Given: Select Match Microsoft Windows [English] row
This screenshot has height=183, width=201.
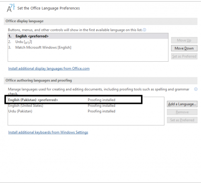Looking at the screenshot, I should click(88, 48).
